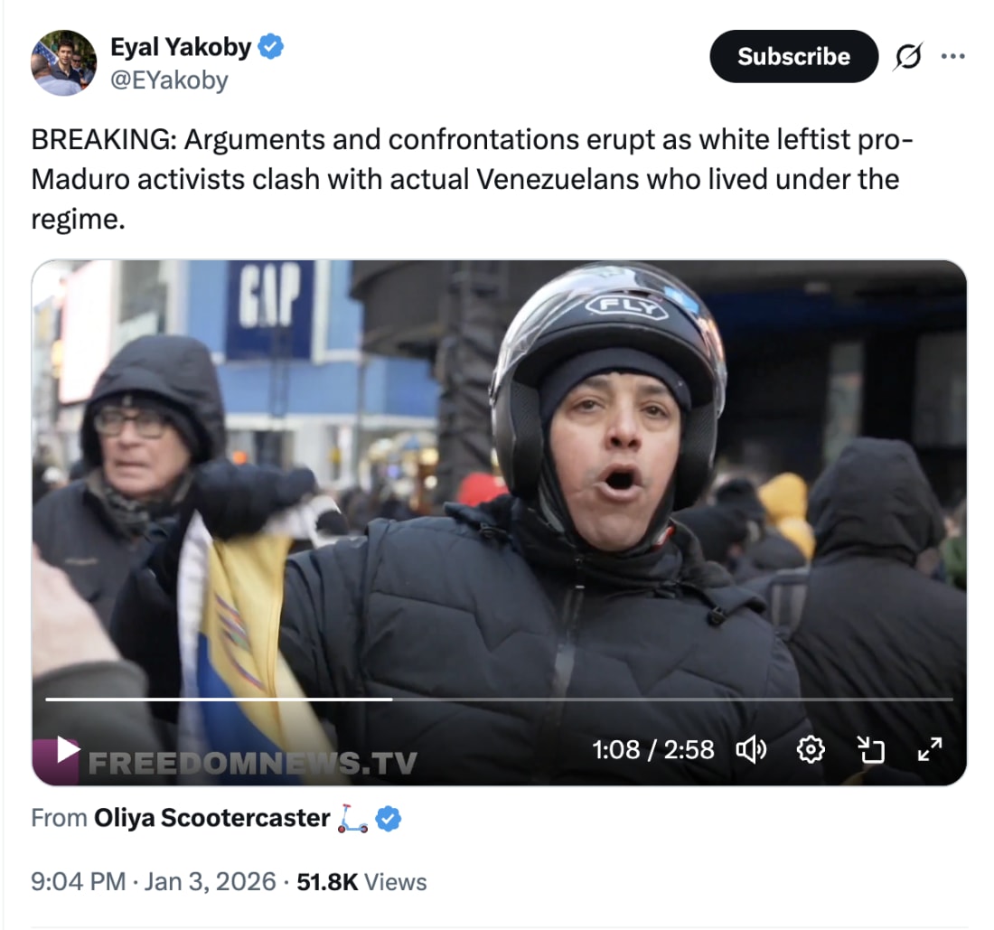Viewport: 994px width, 930px height.
Task: Open the Oliya Scootercaster source link
Action: point(211,819)
